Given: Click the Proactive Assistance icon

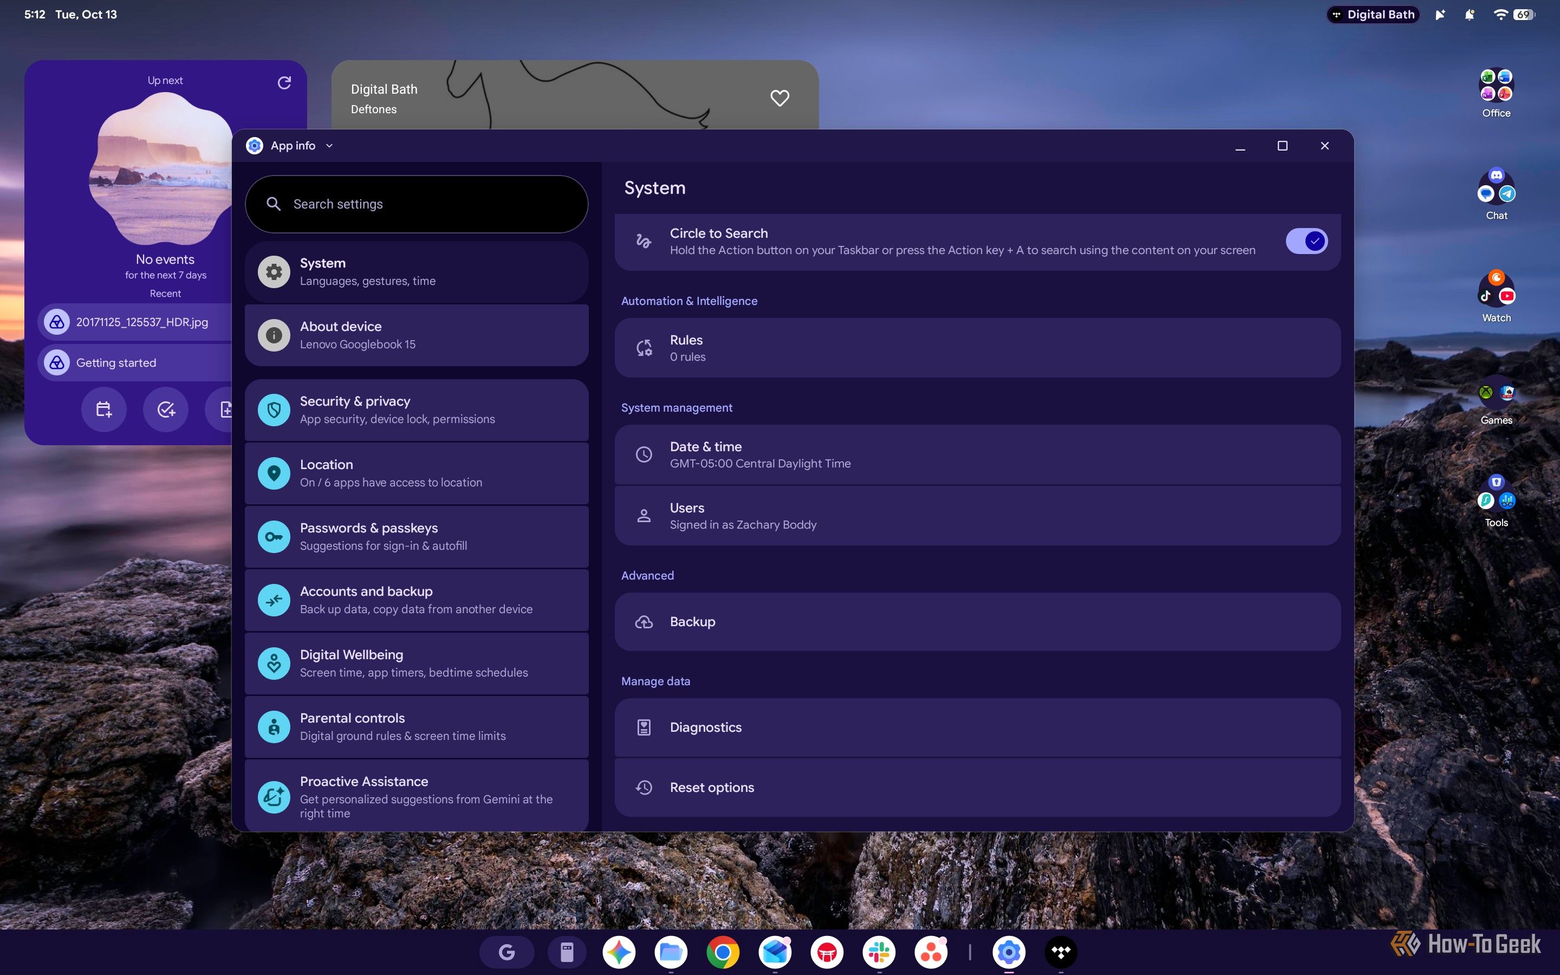Looking at the screenshot, I should click(274, 797).
